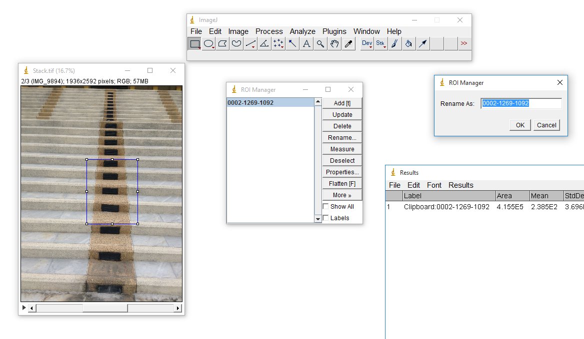
Task: Open the Stk stacks menu
Action: 380,43
